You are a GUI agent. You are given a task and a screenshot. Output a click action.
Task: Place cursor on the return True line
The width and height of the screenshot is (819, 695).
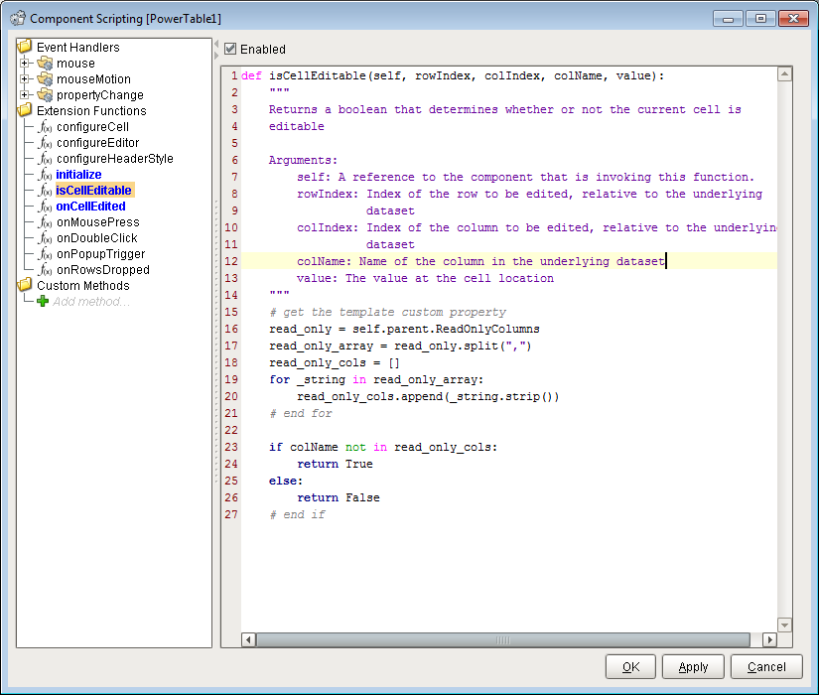coord(335,464)
